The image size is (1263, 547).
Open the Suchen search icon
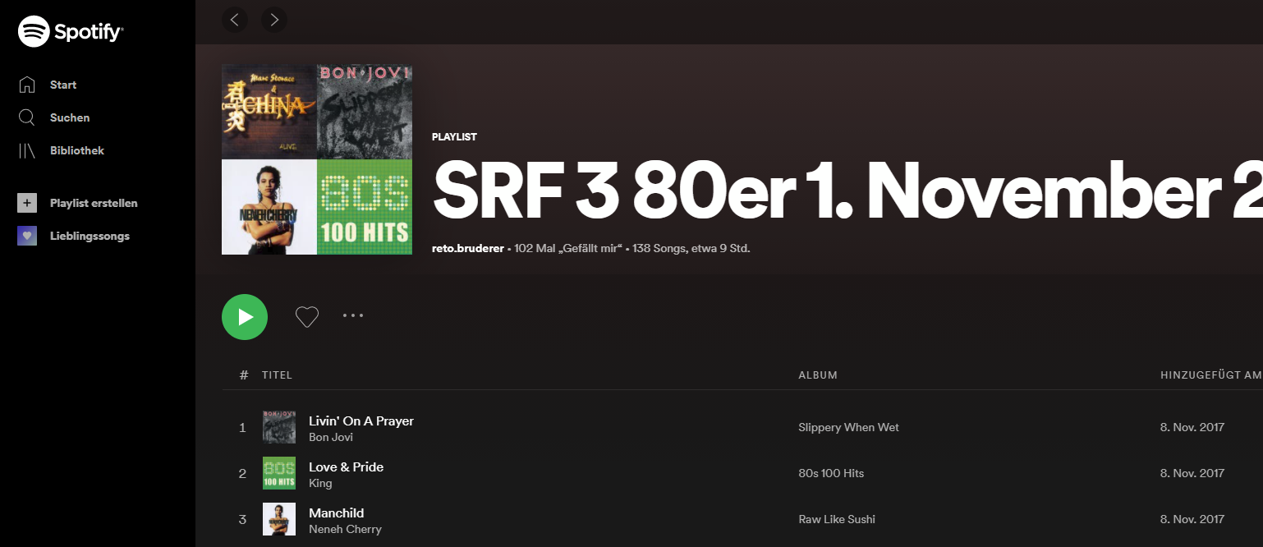pos(27,117)
